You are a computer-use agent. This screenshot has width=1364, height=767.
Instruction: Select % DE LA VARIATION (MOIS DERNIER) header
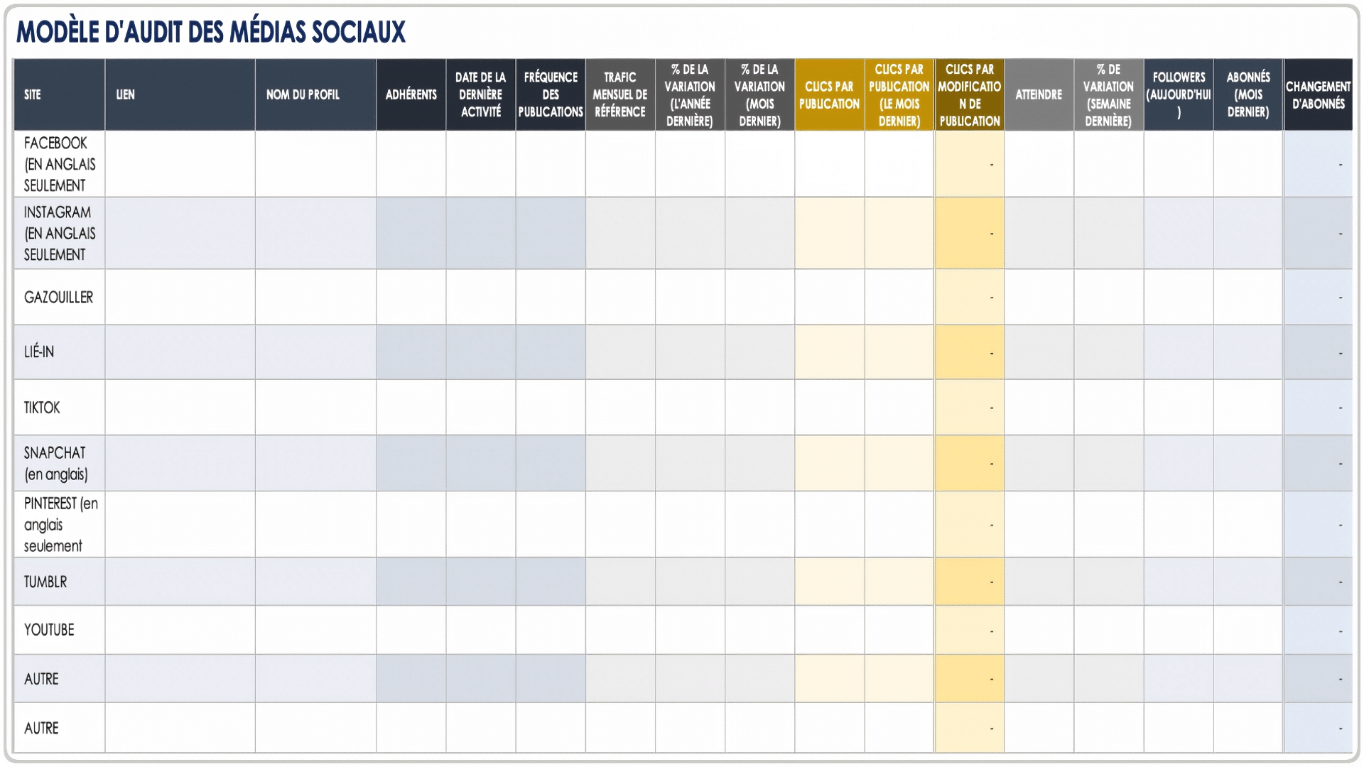759,94
